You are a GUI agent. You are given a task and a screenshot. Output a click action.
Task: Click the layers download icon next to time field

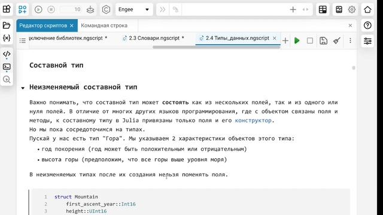point(90,10)
